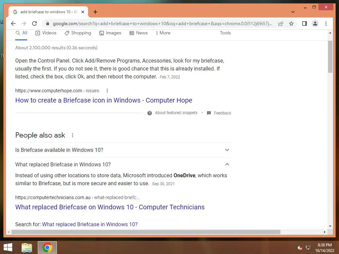Open options for computerhope.com result
339x254 pixels.
107,91
